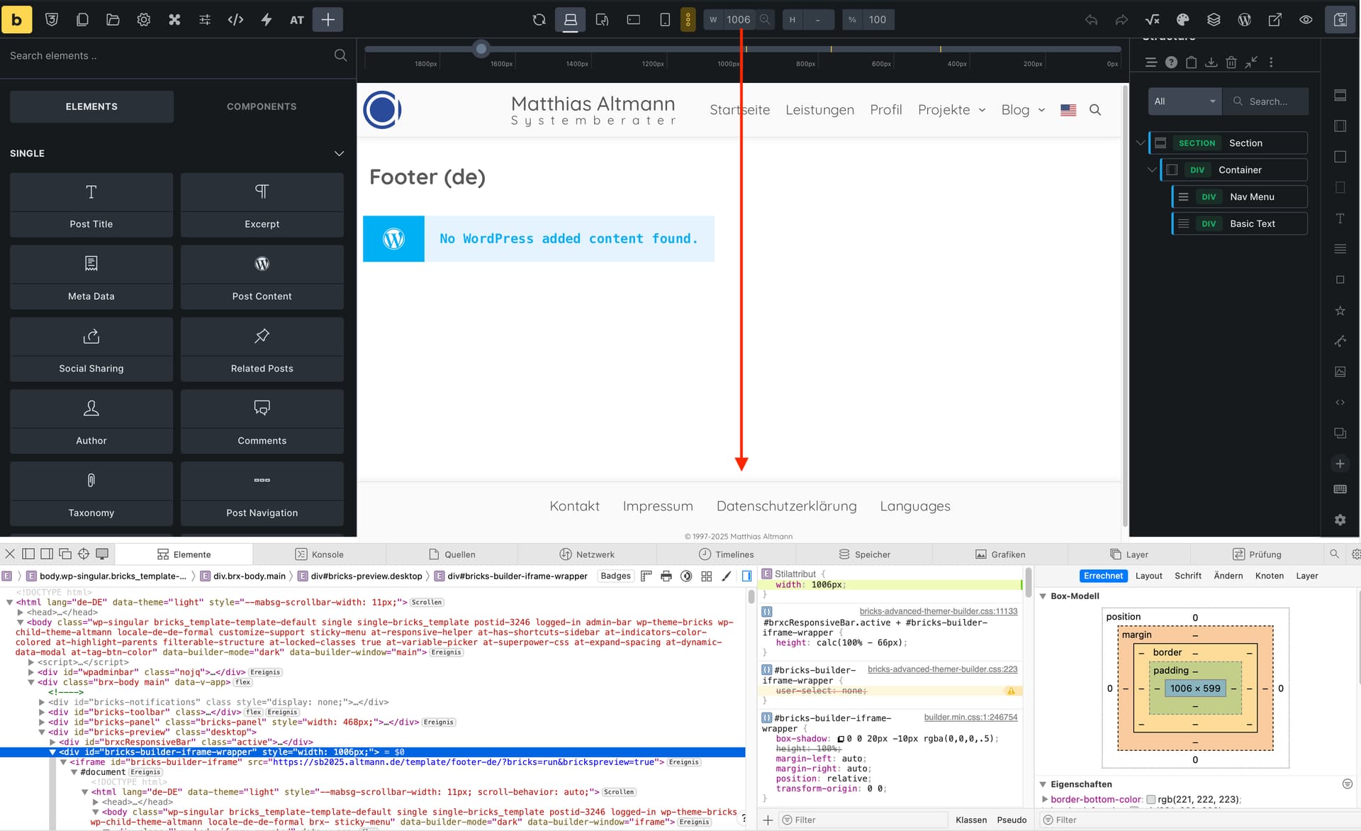Open the AT Advanced Themer menu
The width and height of the screenshot is (1361, 831).
(297, 20)
